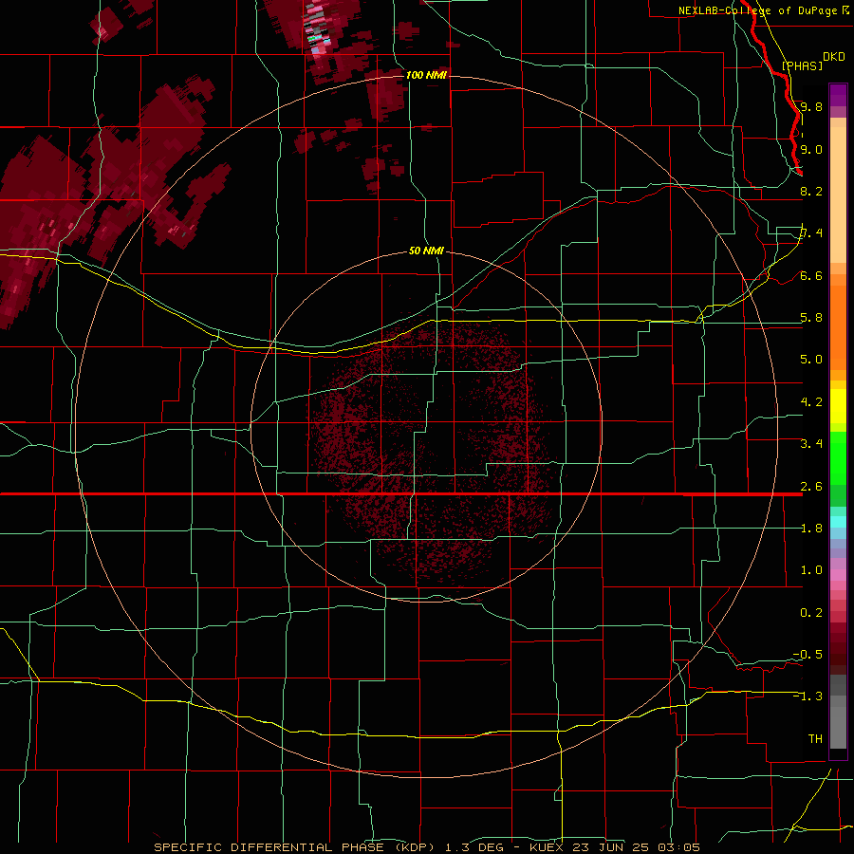This screenshot has width=854, height=854.
Task: Click the yellow band of the color bar
Action: point(838,406)
